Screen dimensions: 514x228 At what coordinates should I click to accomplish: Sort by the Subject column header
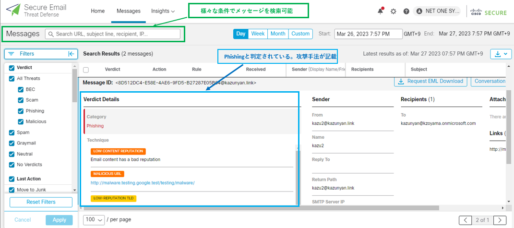click(419, 70)
